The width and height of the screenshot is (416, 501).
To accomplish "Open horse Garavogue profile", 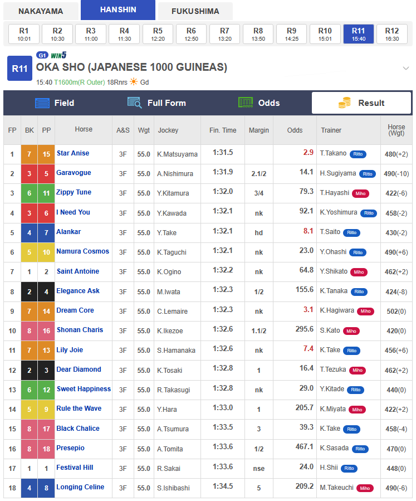I will tap(74, 173).
